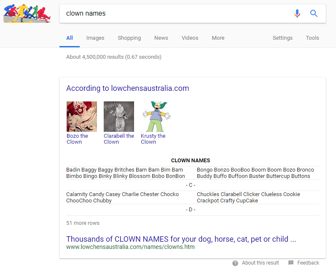Open the Settings menu
The height and width of the screenshot is (273, 336).
(x=282, y=38)
